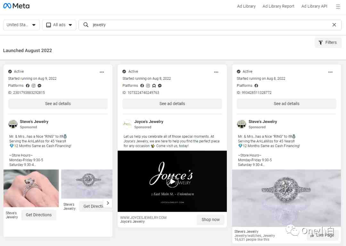The image size is (346, 246).
Task: Open three-dot menu on Joyce's Jewelry ad
Action: tap(216, 72)
